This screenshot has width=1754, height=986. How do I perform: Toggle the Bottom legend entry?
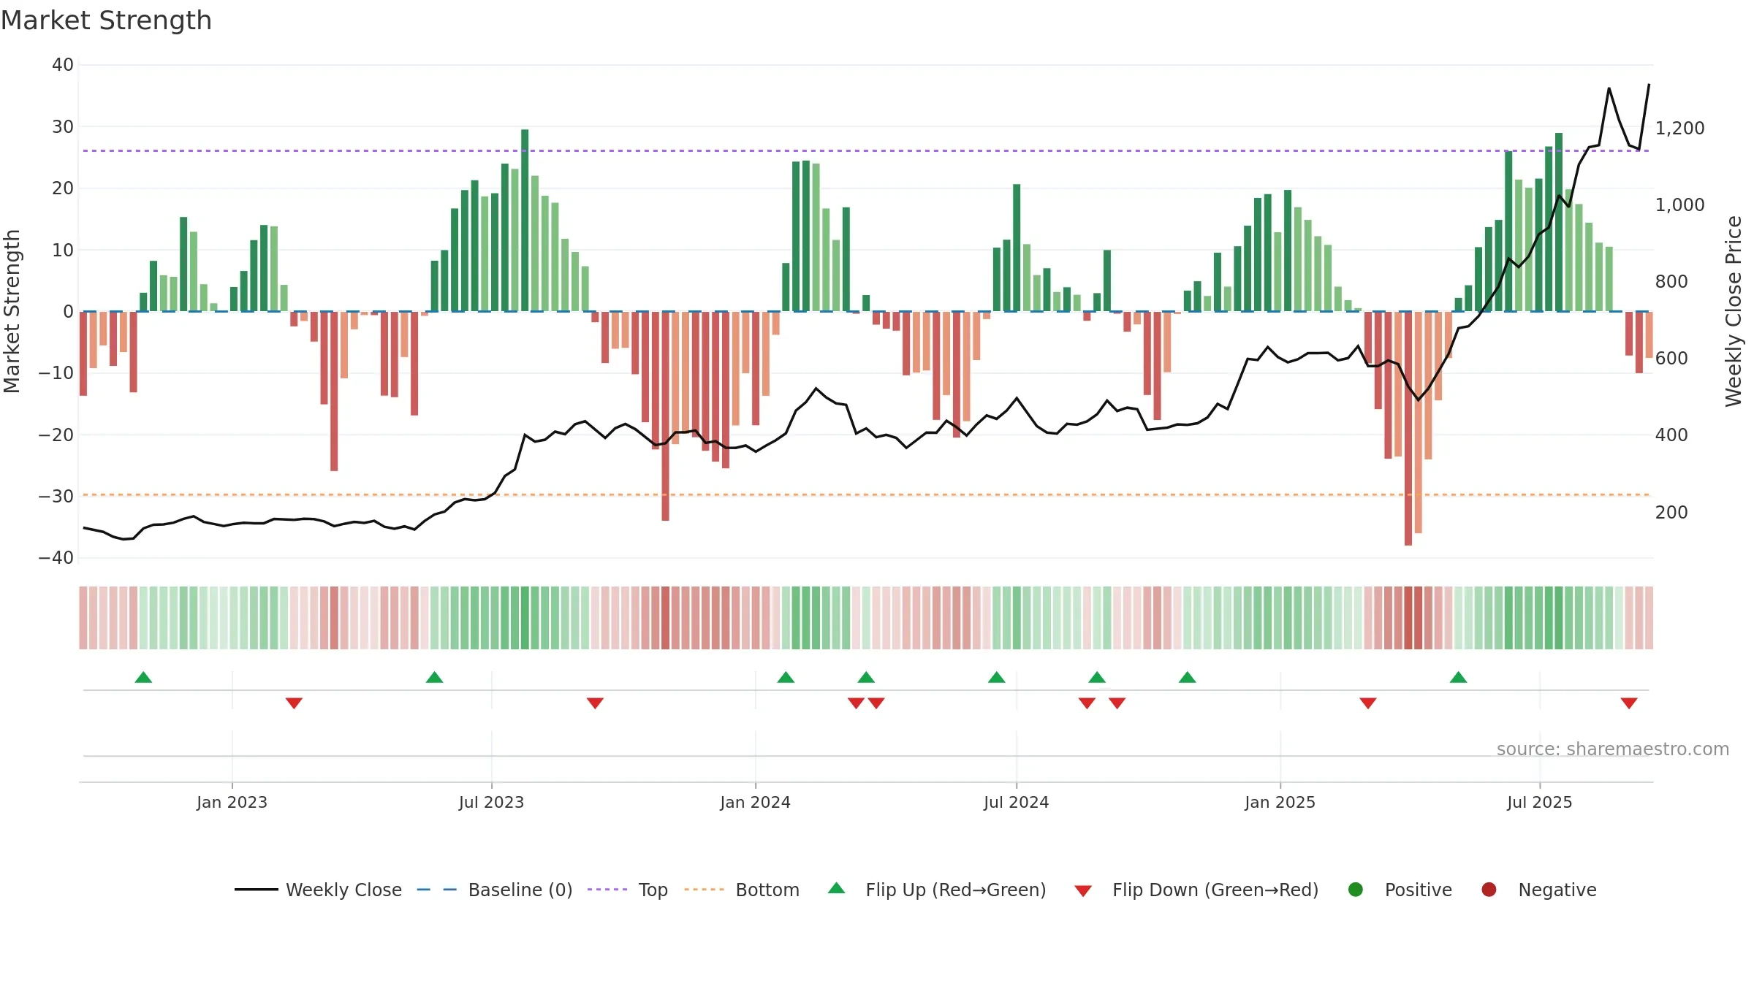point(742,890)
